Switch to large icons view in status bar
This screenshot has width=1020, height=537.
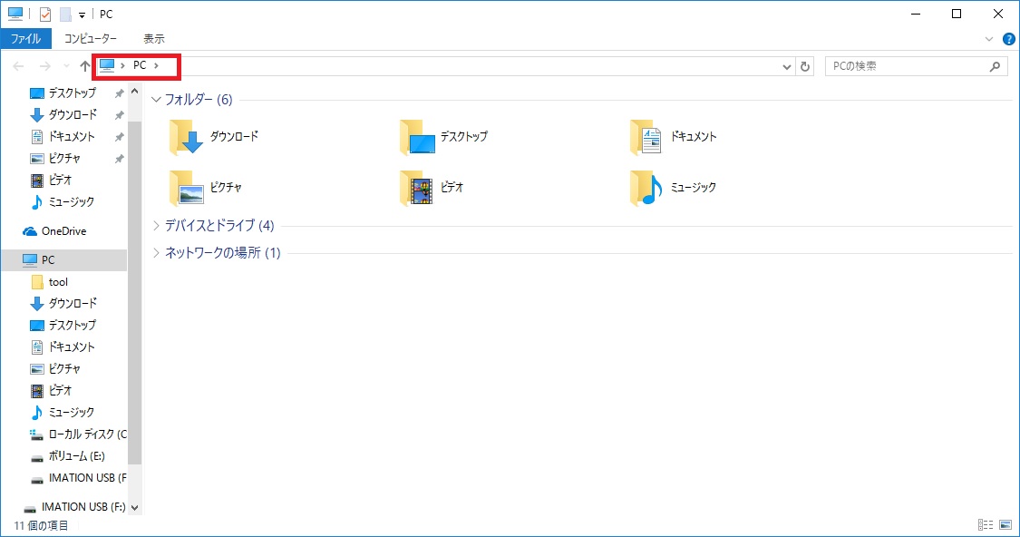click(1005, 525)
